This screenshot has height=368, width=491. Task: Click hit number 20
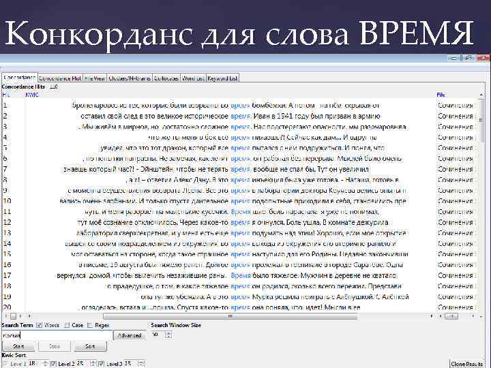pos(7,307)
